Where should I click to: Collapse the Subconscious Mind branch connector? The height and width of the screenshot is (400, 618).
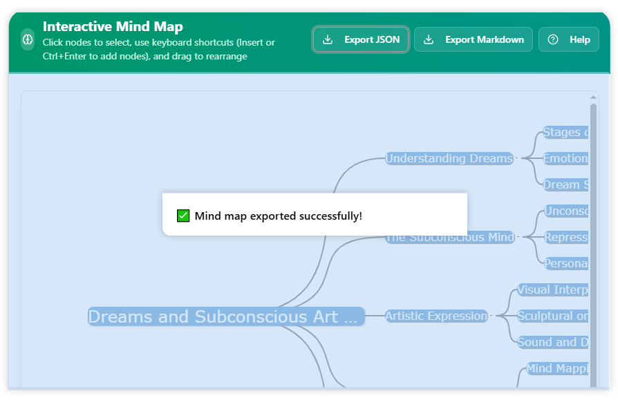[520, 237]
